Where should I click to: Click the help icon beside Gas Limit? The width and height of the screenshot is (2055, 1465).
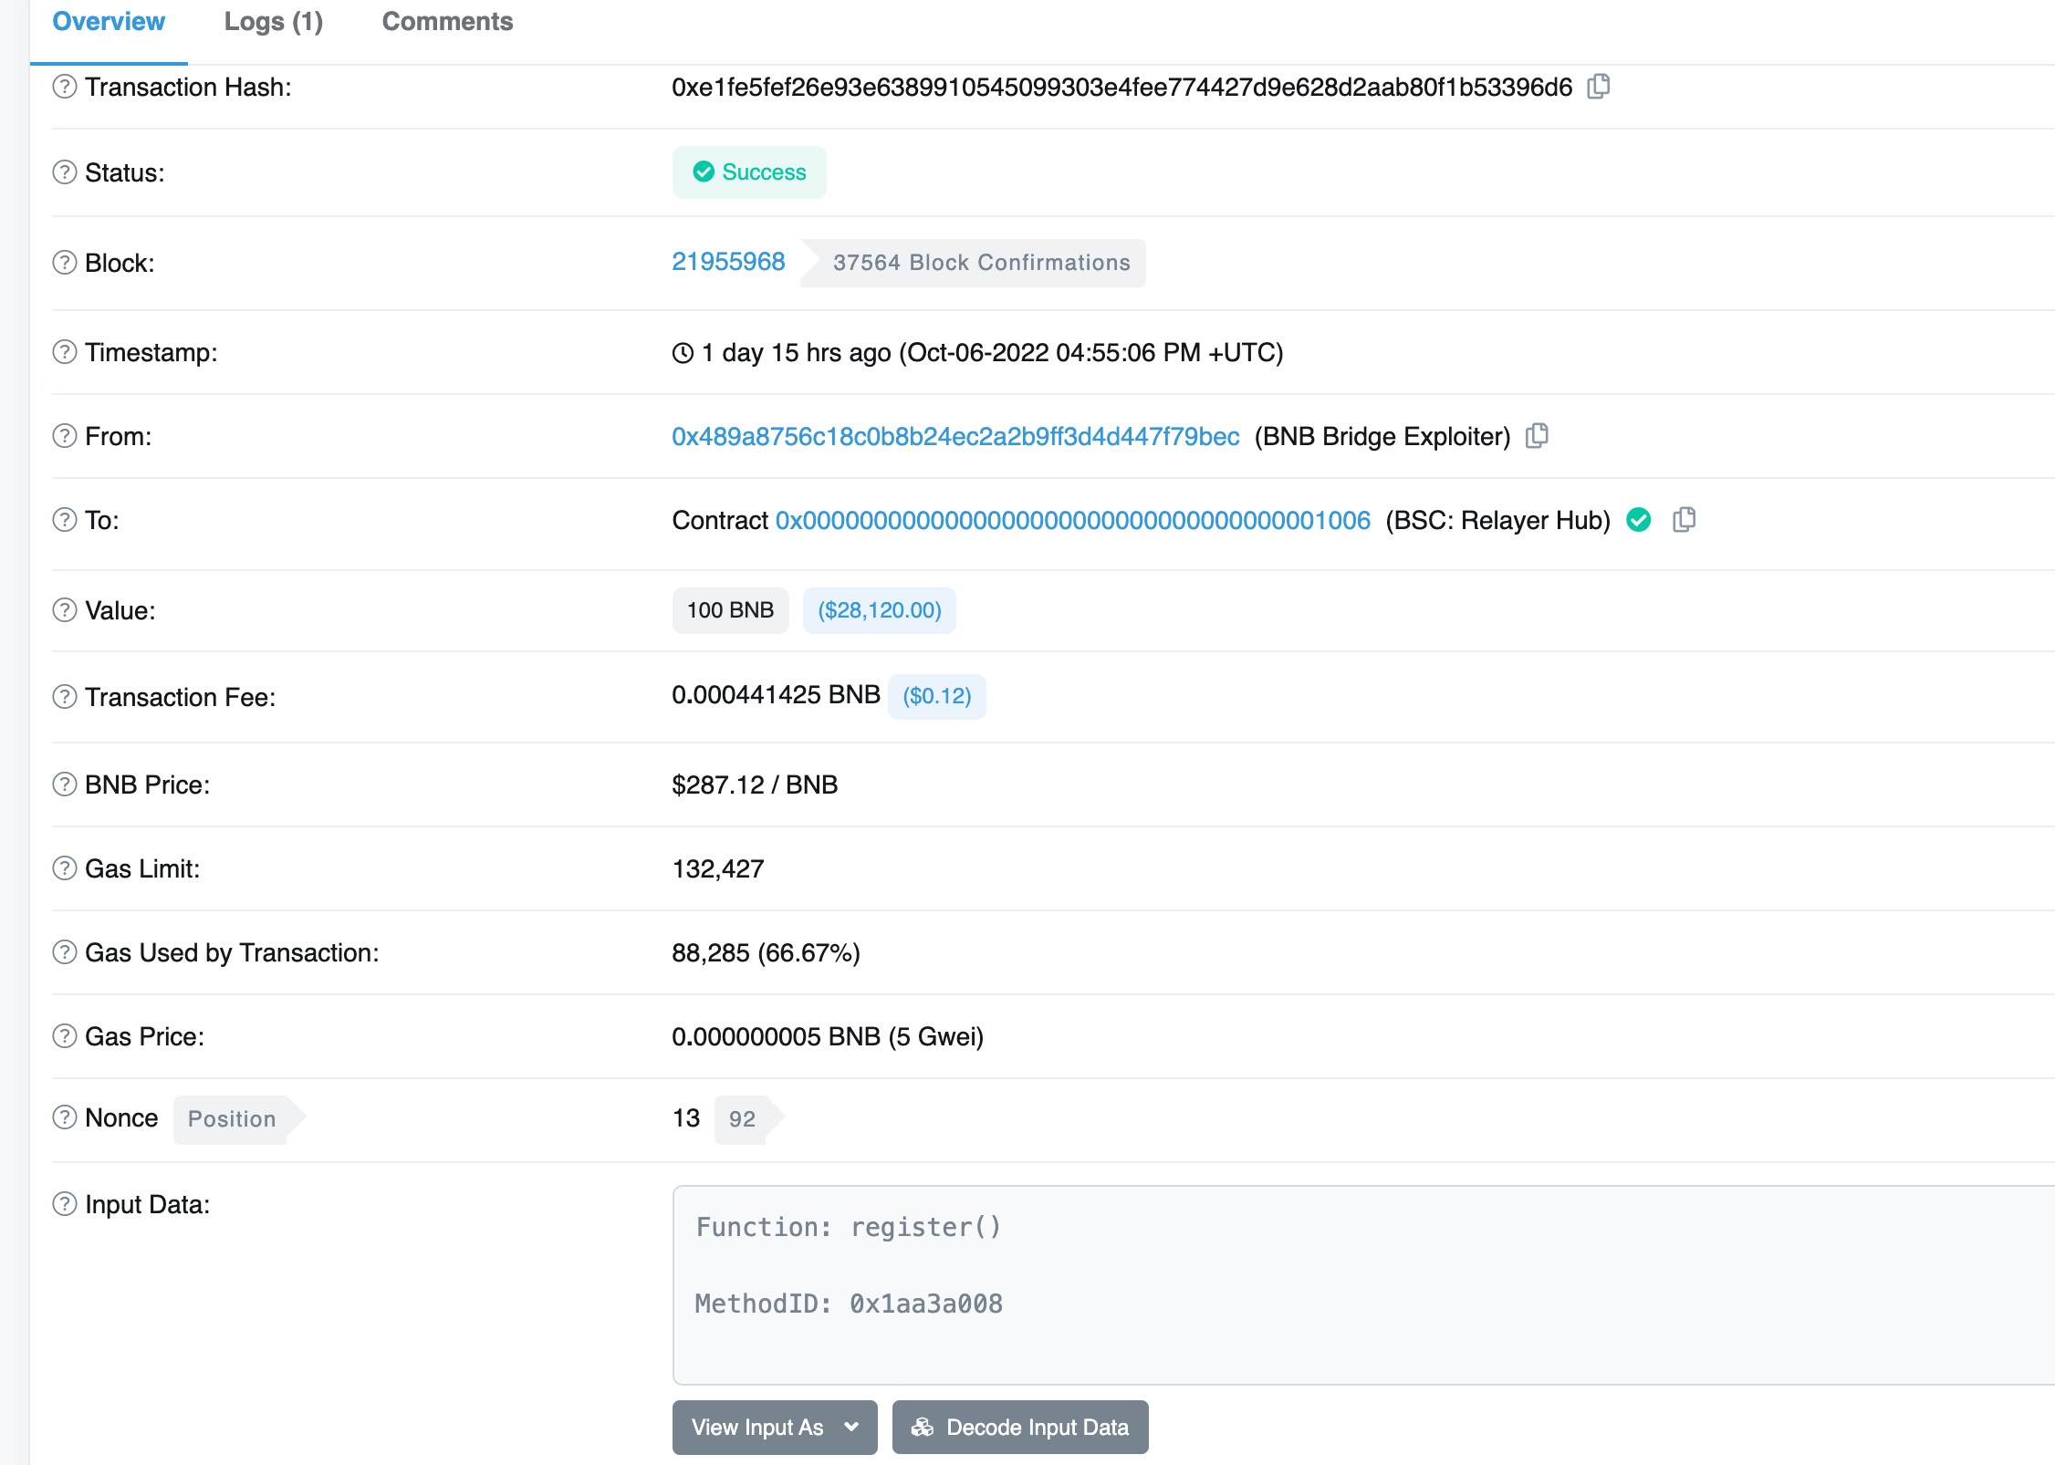point(65,868)
